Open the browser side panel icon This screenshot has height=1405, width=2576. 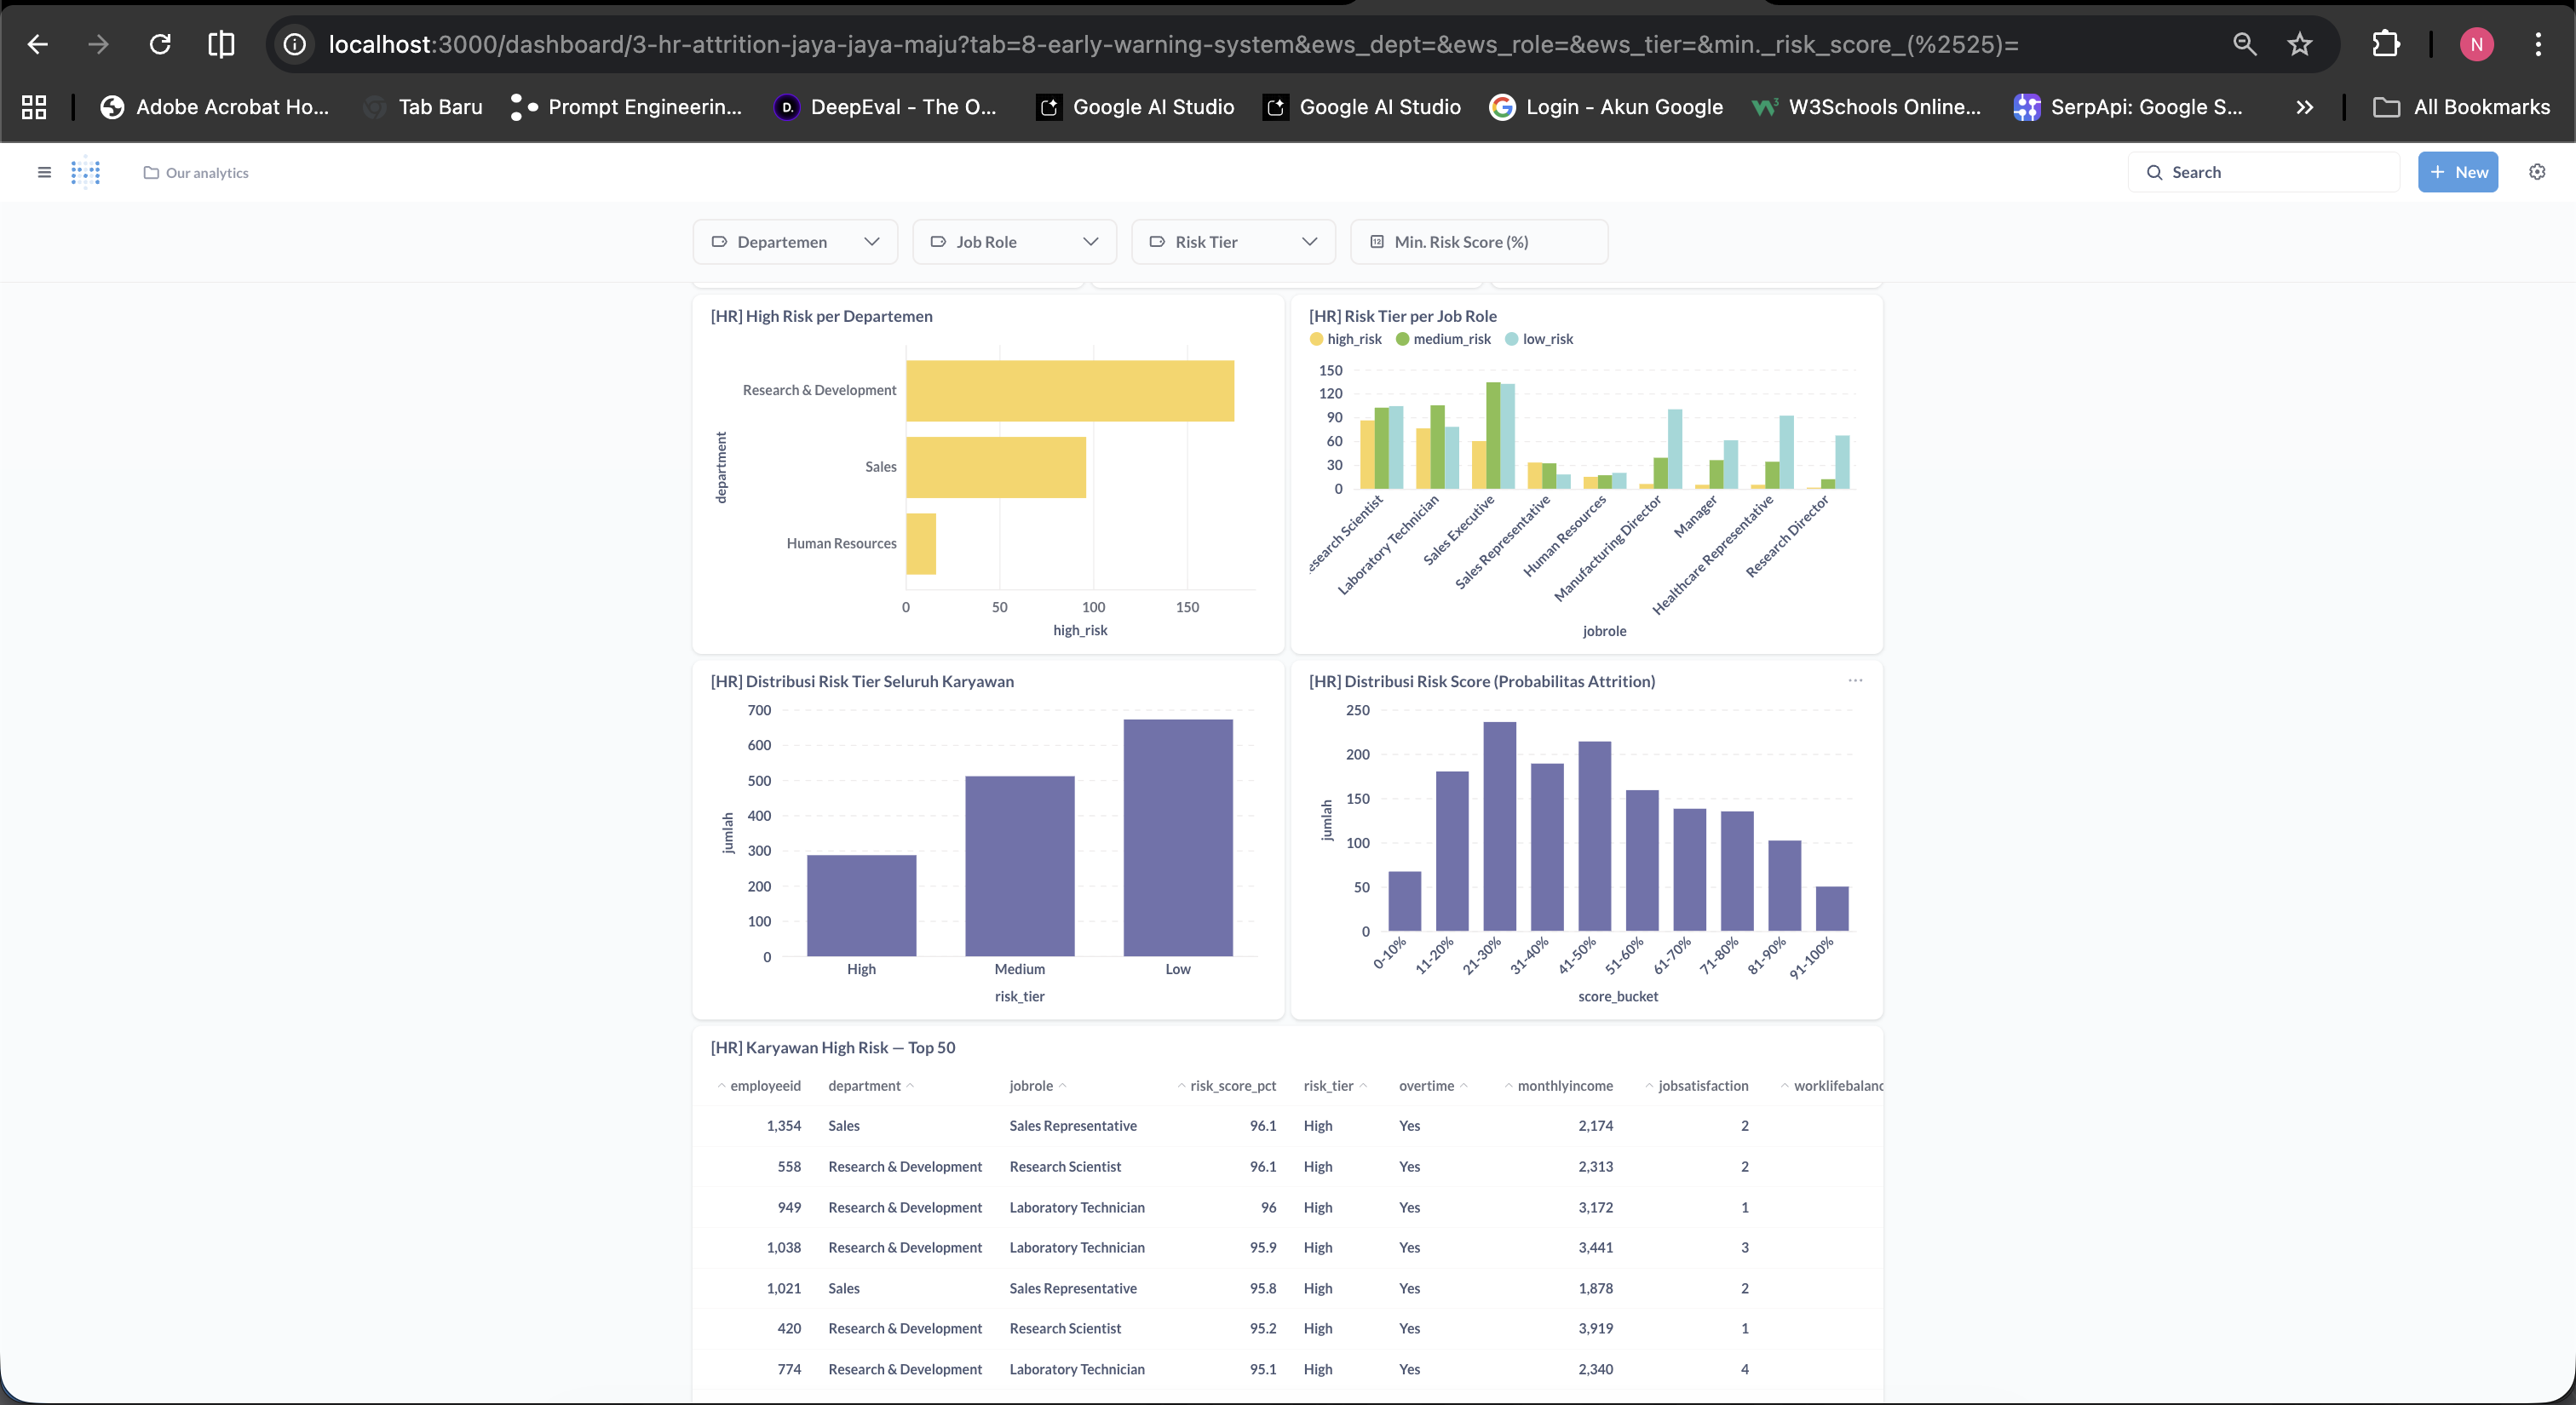click(221, 44)
